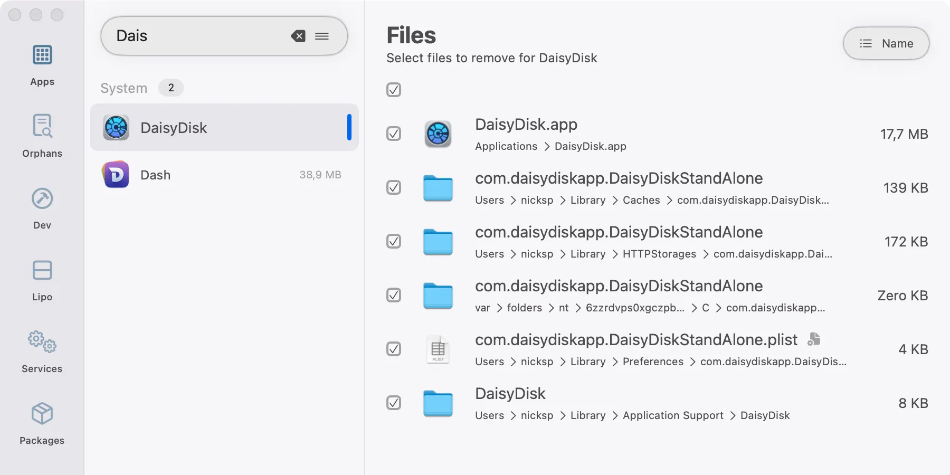Click the plist file icon
Viewport: 950px width, 475px height.
[x=438, y=349]
